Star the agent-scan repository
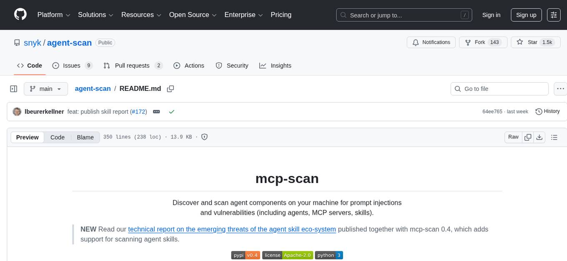 click(x=535, y=42)
